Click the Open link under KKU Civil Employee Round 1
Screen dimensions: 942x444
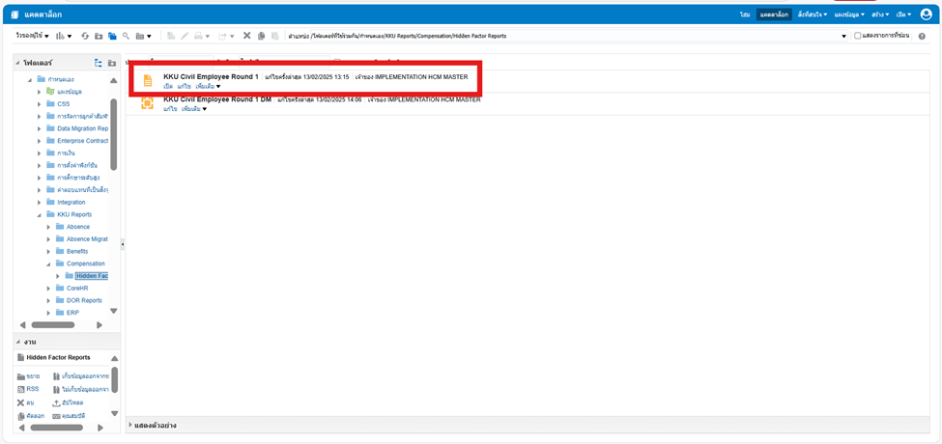(168, 86)
